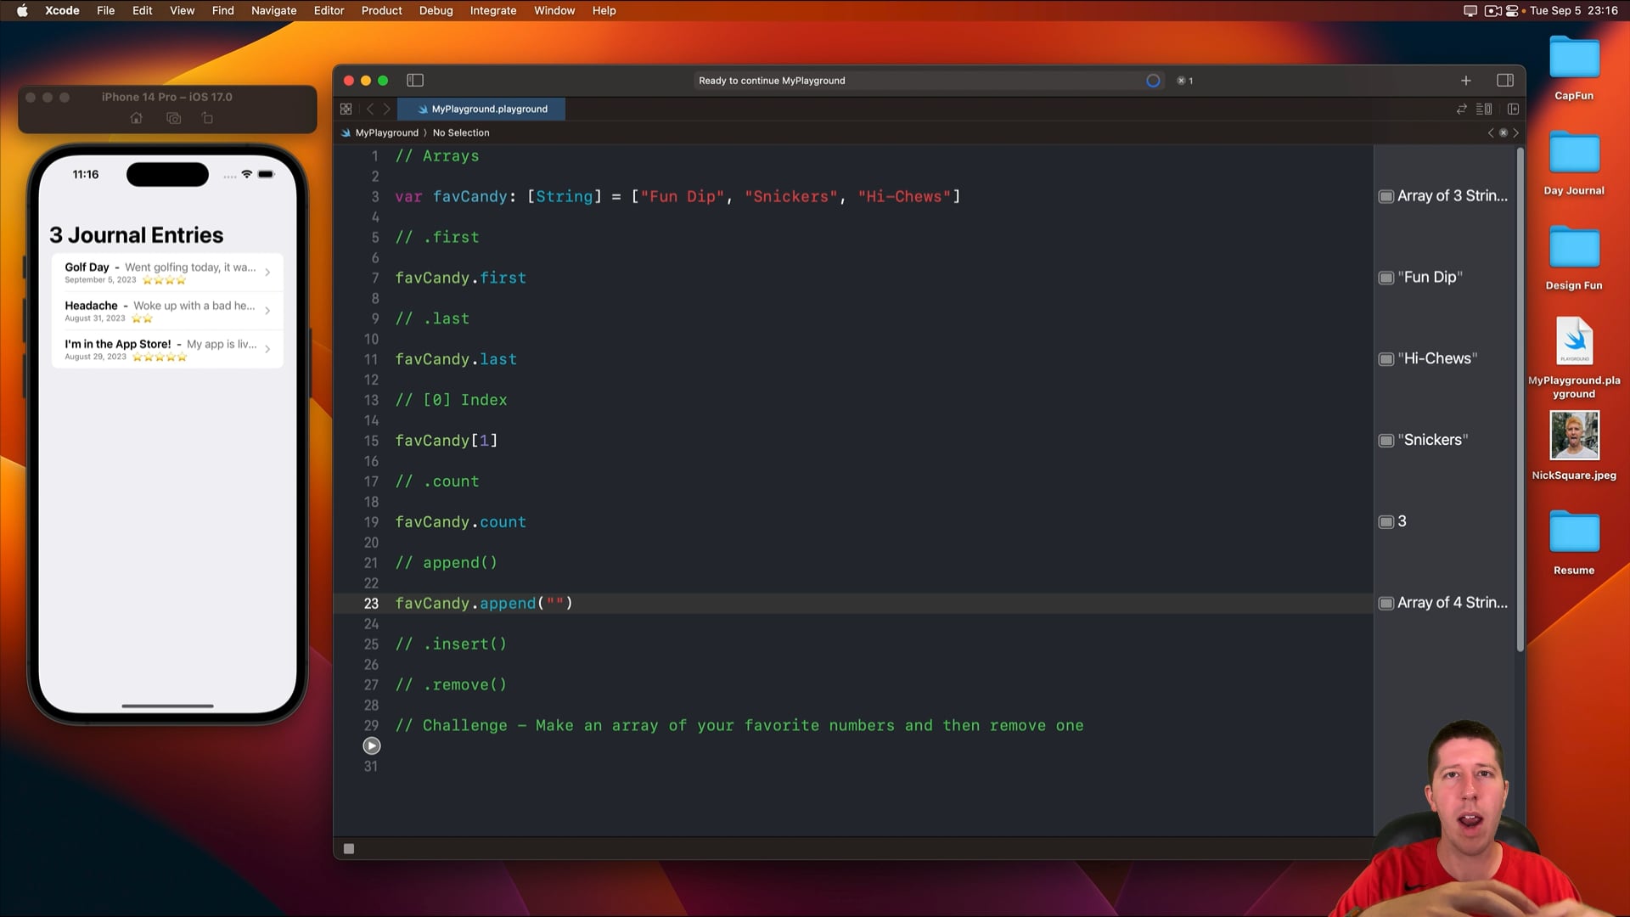The image size is (1630, 917).
Task: Click the screen recording menu bar icon
Action: (1492, 10)
